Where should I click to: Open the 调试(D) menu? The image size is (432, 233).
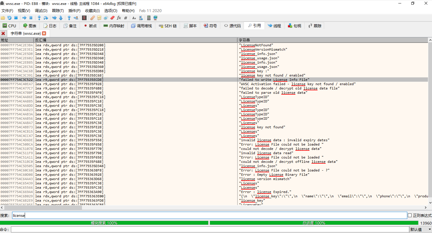(x=41, y=11)
